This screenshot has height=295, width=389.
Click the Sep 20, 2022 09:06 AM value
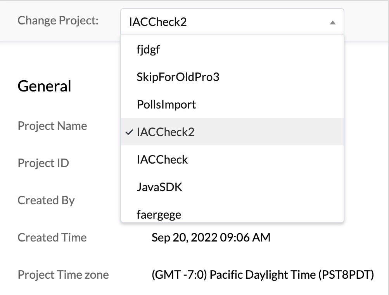point(211,238)
